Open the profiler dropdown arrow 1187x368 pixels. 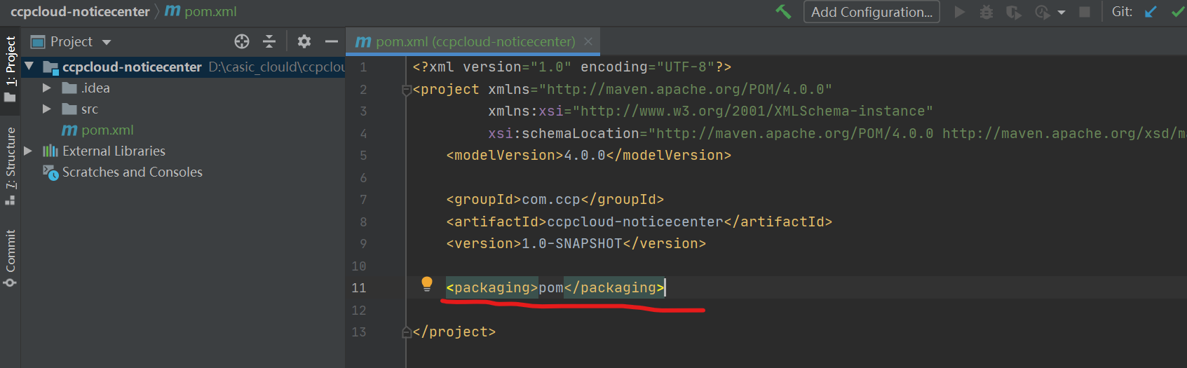point(1061,13)
